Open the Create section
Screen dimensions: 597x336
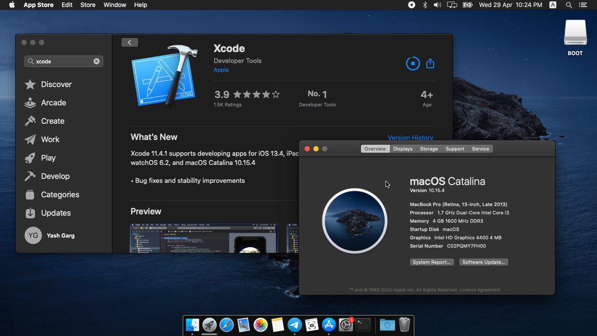click(45, 121)
